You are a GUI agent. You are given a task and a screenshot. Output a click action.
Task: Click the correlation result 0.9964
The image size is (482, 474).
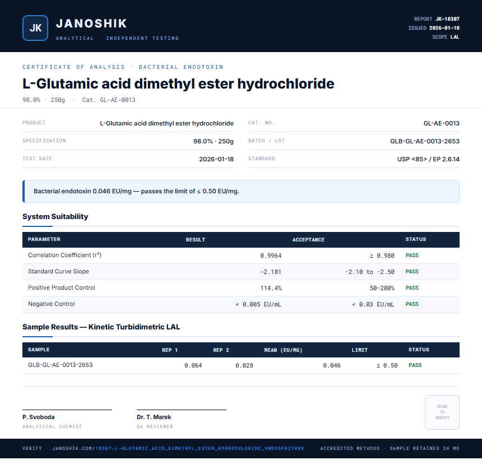click(271, 255)
